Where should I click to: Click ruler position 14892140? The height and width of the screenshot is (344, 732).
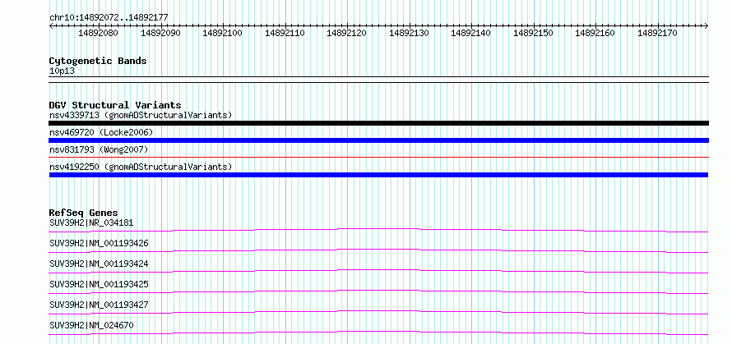[x=470, y=33]
